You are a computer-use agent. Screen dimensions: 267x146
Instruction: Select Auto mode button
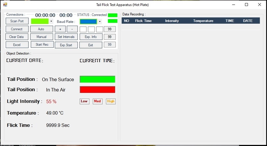click(x=41, y=29)
